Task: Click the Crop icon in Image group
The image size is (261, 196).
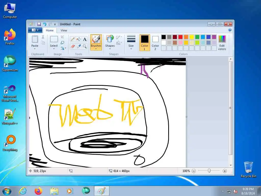Action: 62,37
